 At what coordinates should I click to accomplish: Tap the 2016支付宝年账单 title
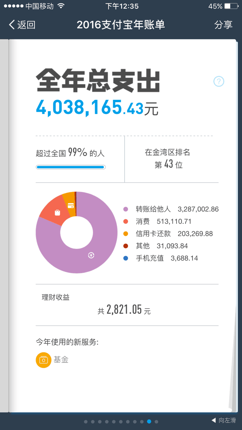click(x=121, y=25)
